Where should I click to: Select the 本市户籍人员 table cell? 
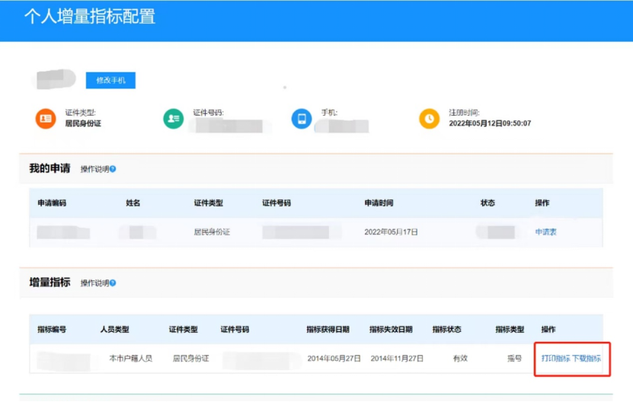click(130, 358)
